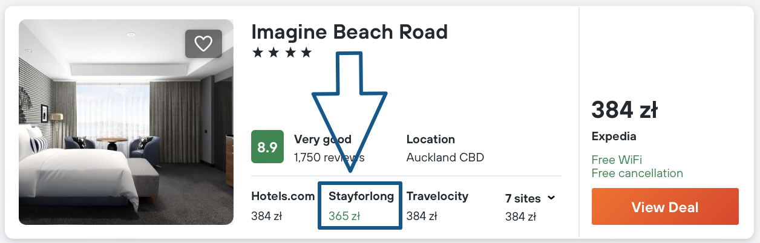Select the Auckland CBD location text

pyautogui.click(x=445, y=158)
